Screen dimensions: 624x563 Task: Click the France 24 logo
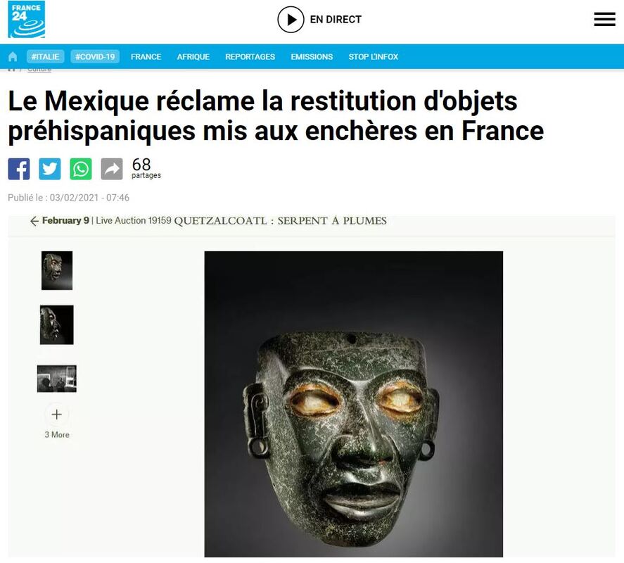tap(27, 19)
